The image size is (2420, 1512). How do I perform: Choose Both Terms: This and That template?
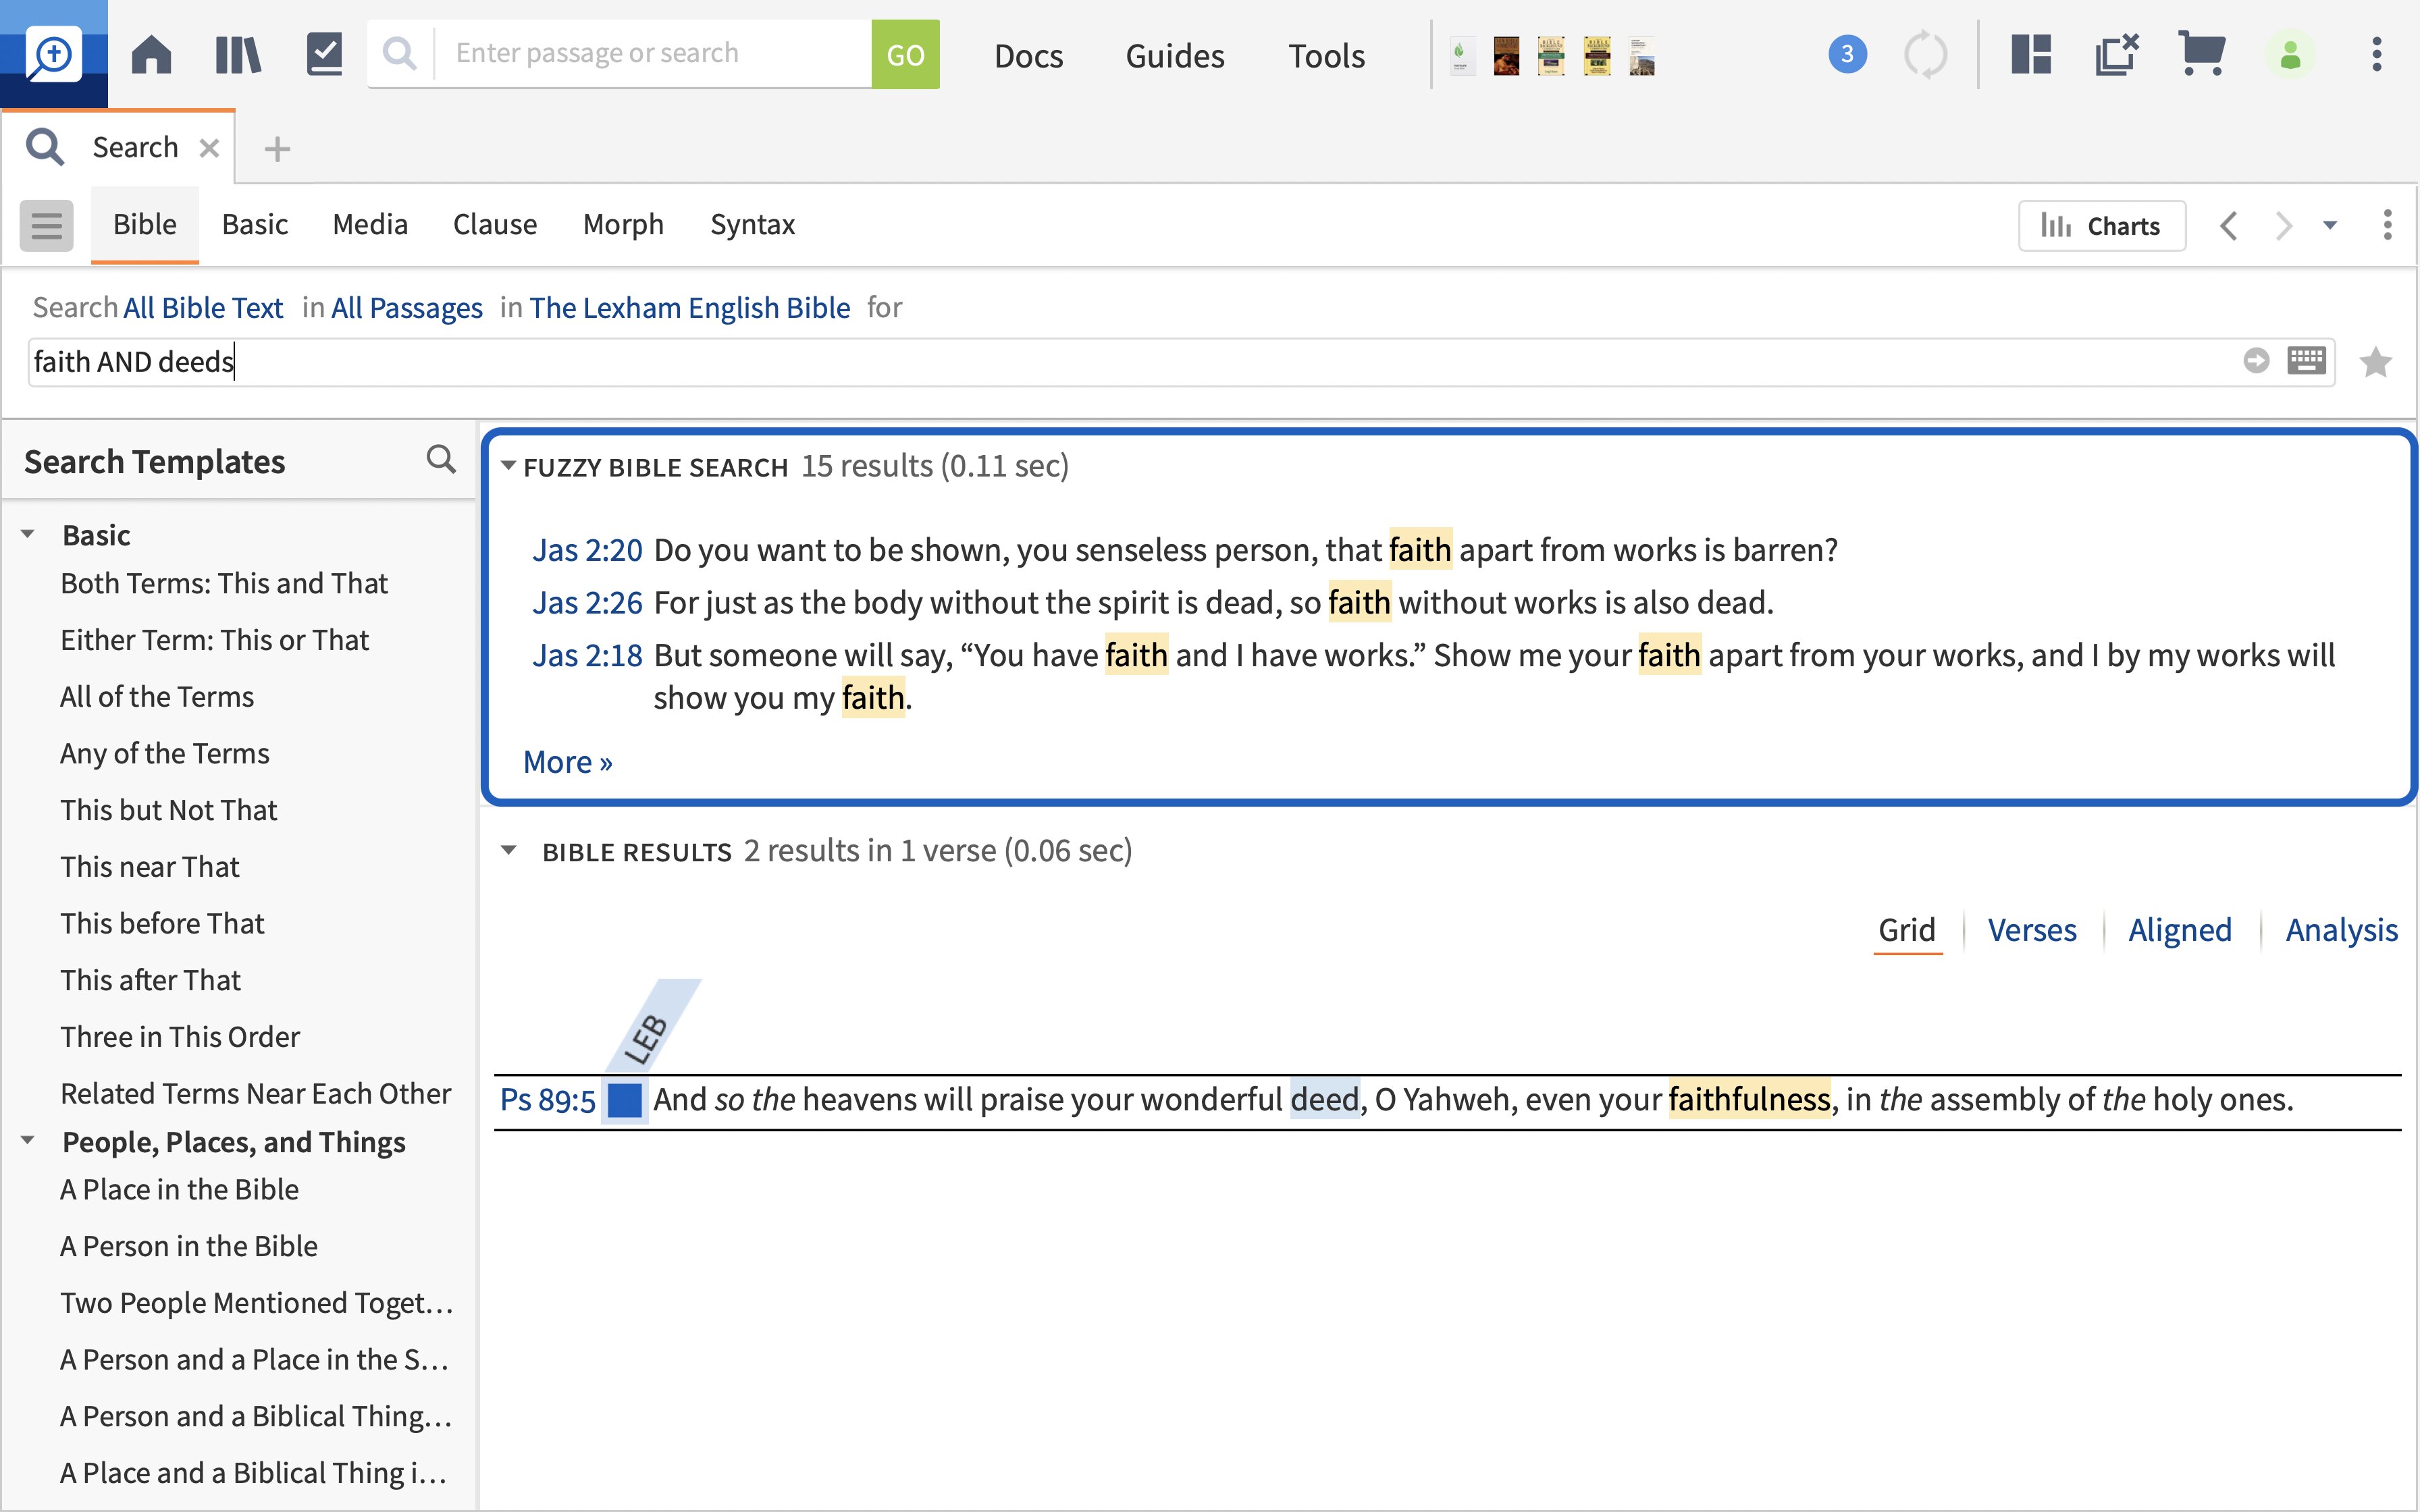tap(224, 583)
